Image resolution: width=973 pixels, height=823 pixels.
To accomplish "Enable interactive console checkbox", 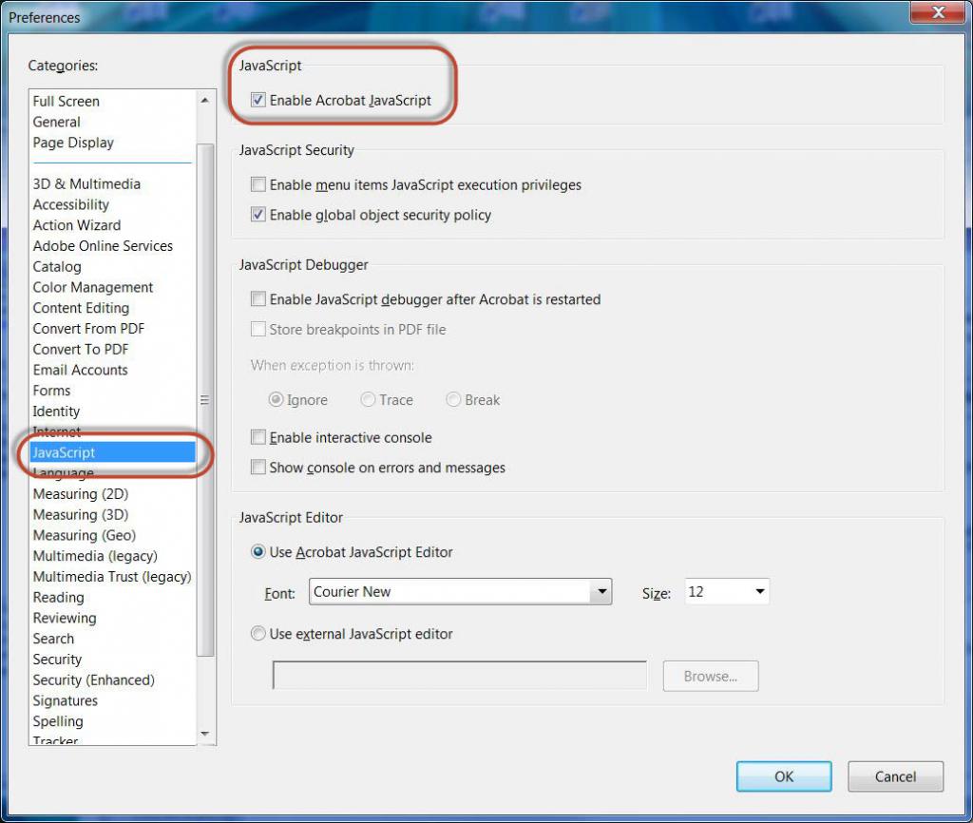I will (x=258, y=438).
